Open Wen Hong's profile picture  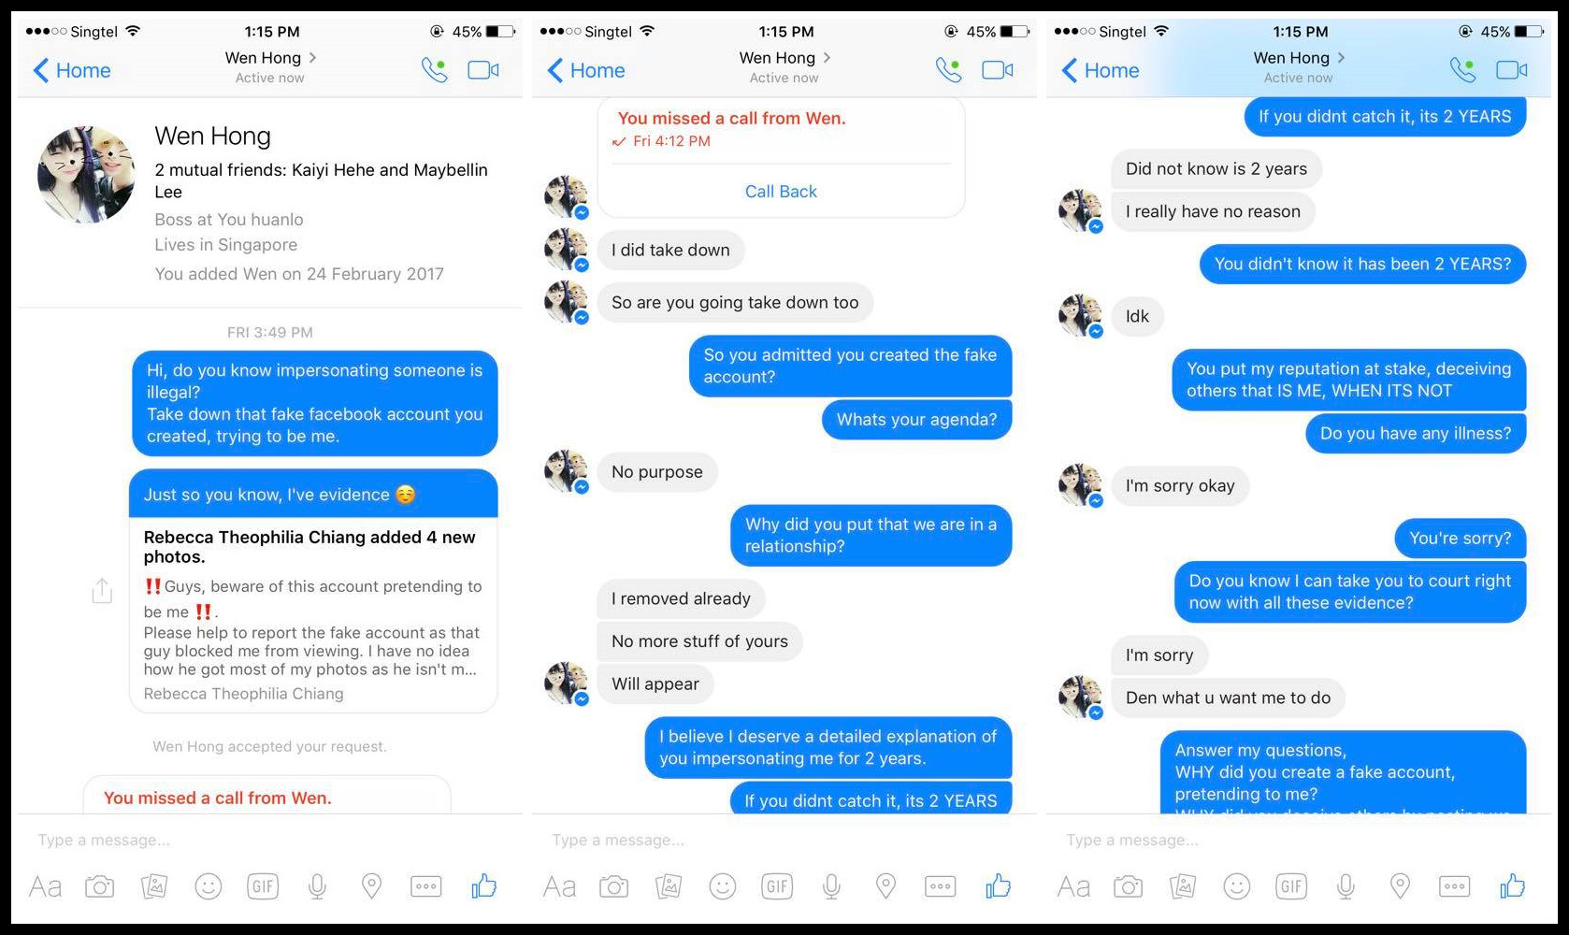(86, 175)
